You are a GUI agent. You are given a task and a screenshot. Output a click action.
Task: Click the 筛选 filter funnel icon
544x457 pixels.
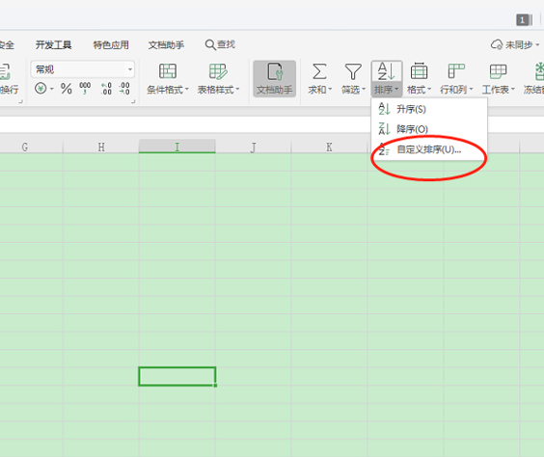click(x=353, y=71)
